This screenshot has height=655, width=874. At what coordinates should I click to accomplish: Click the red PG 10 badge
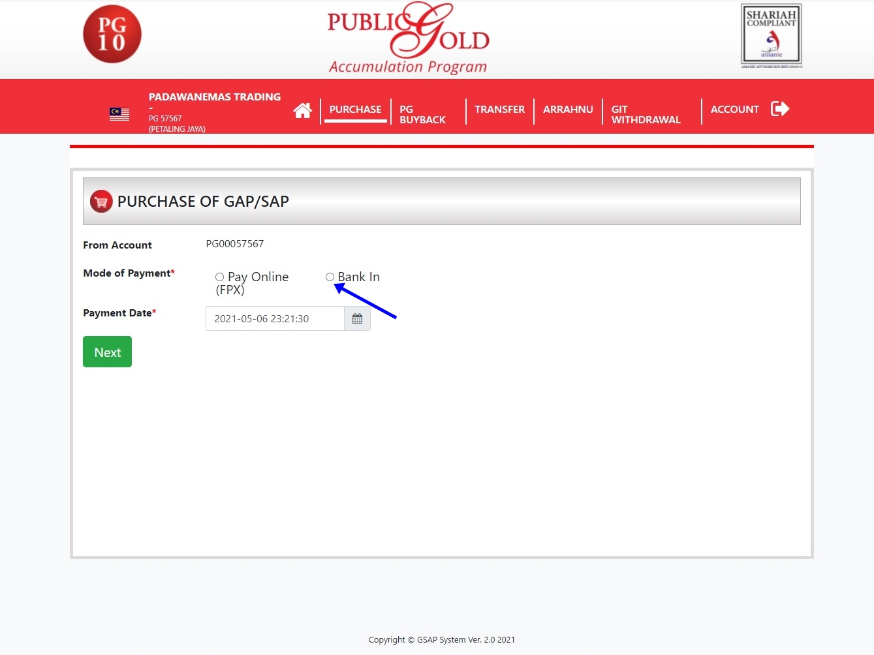[112, 35]
